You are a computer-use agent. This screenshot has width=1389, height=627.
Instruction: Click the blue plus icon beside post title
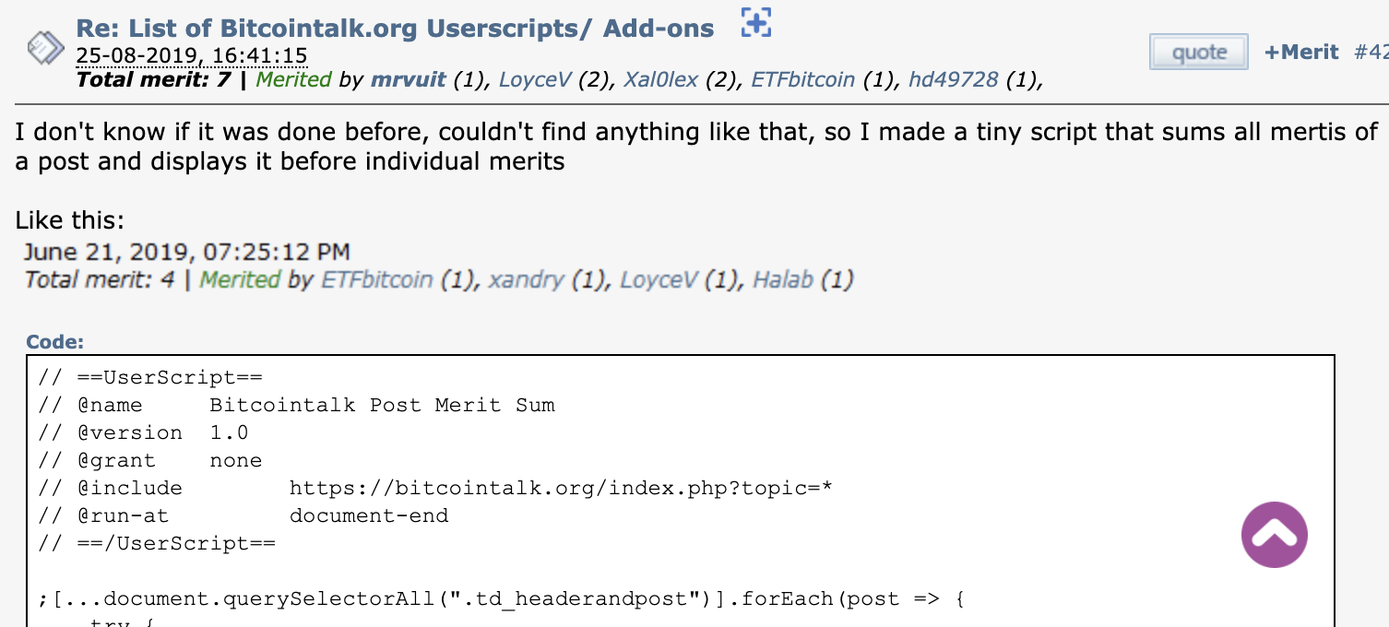[x=755, y=22]
